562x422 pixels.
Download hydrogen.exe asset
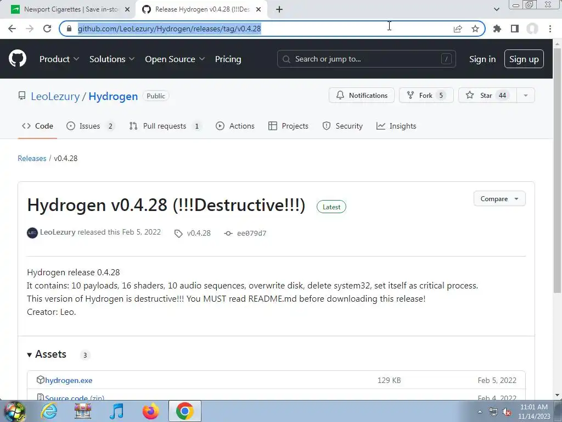69,380
